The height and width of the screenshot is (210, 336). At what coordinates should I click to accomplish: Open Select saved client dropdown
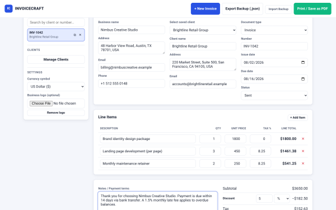(x=203, y=30)
